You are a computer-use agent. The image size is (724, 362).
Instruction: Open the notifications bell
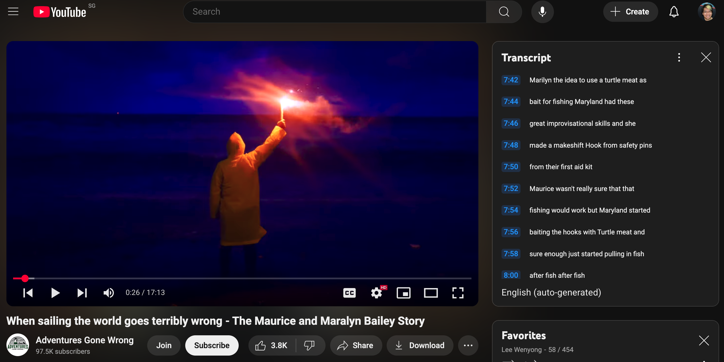pyautogui.click(x=673, y=12)
